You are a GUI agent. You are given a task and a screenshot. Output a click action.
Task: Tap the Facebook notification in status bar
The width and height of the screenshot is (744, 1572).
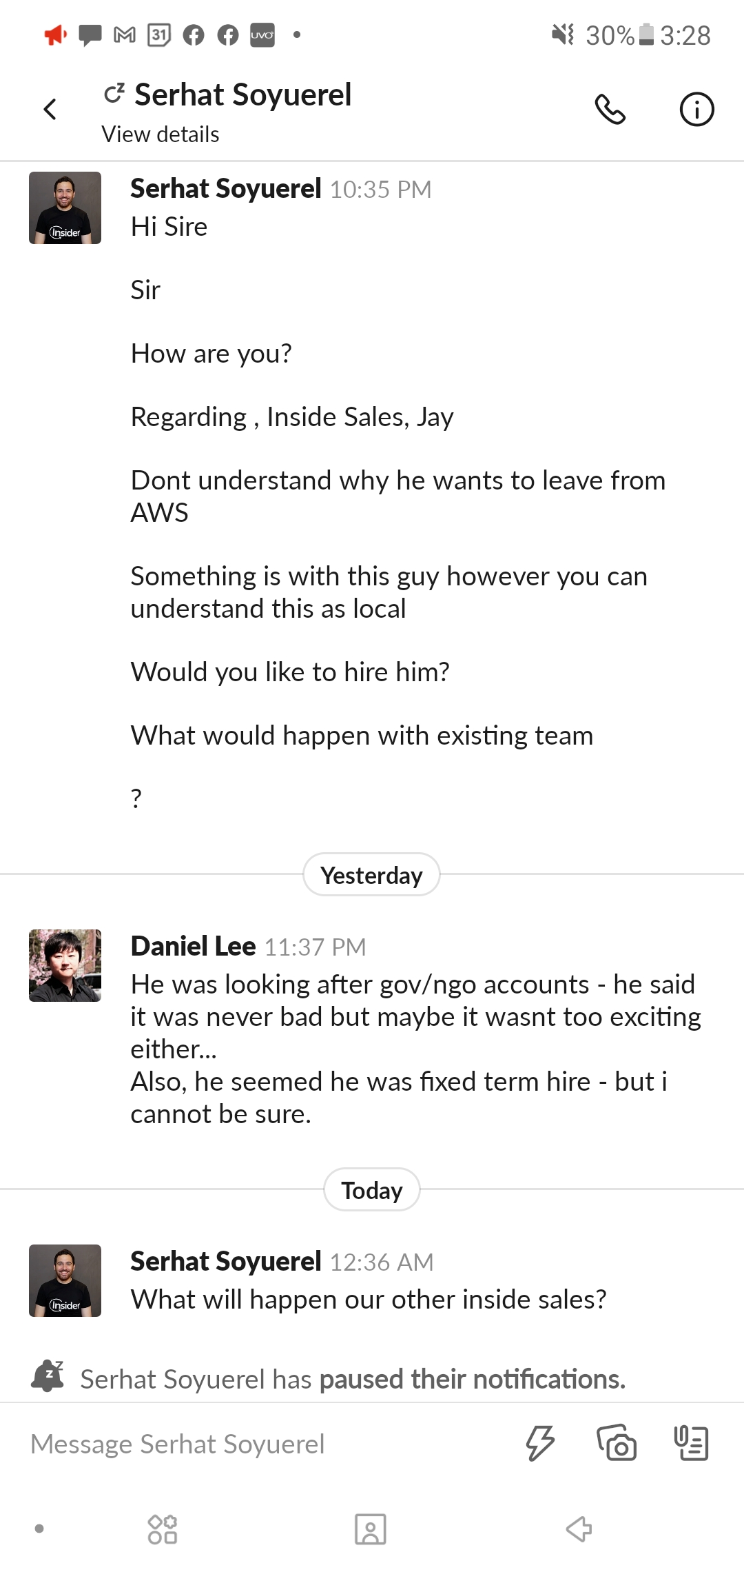[x=194, y=34]
